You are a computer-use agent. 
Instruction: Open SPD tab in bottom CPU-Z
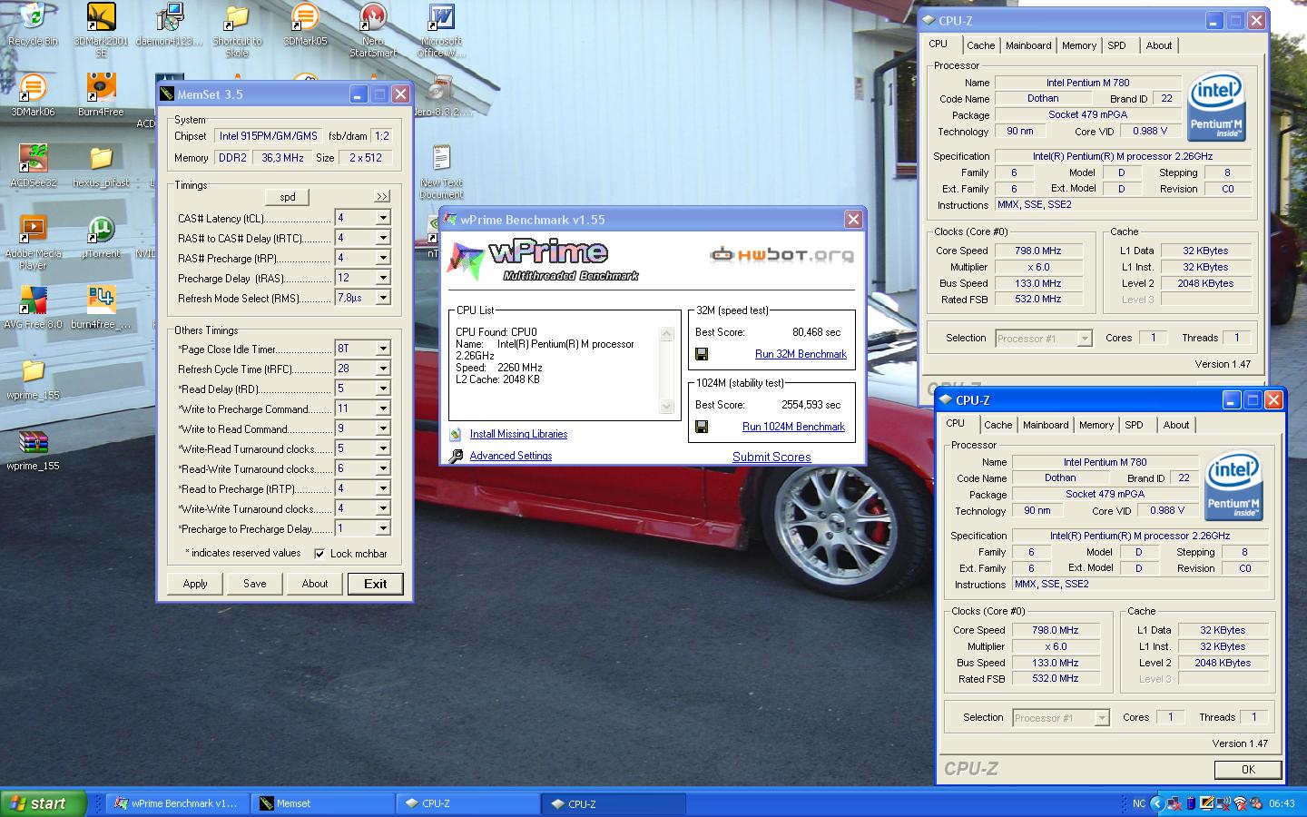pos(1135,425)
